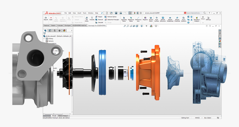
Task: Select Extract Rotational tool
Action: tap(170, 19)
